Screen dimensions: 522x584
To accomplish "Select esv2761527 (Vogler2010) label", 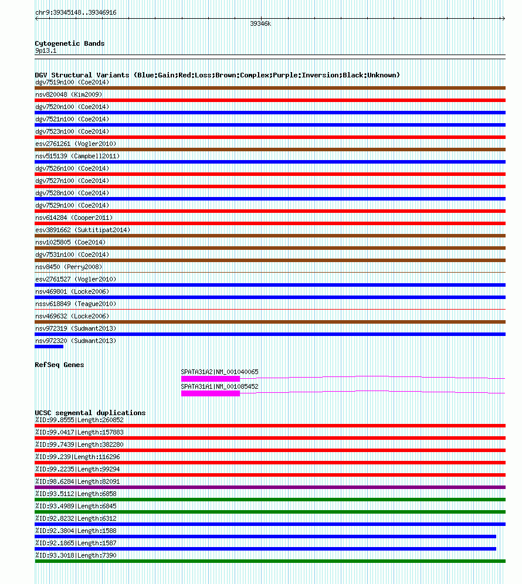I will tap(76, 279).
